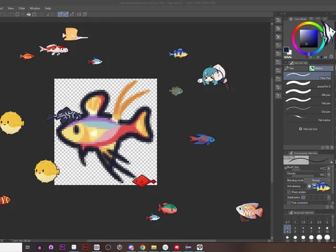Click the sixth icon in the right quick-access column
336x252 pixels.
[278, 62]
